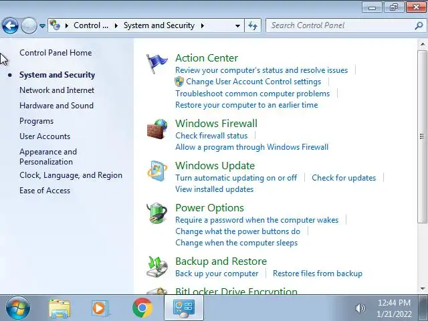This screenshot has height=321, width=428.
Task: Click the Show desktop strip
Action: coord(423,308)
